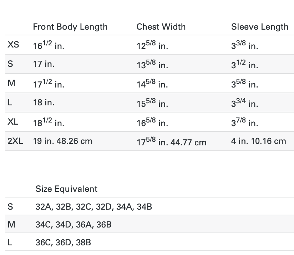Click the Size Equivalent table header

click(x=66, y=189)
